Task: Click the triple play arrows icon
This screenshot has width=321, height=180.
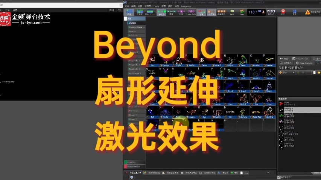Action: pos(271,12)
